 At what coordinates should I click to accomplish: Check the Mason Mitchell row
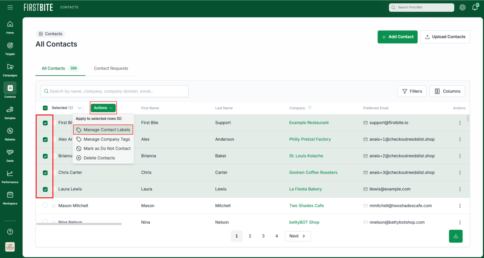click(45, 205)
